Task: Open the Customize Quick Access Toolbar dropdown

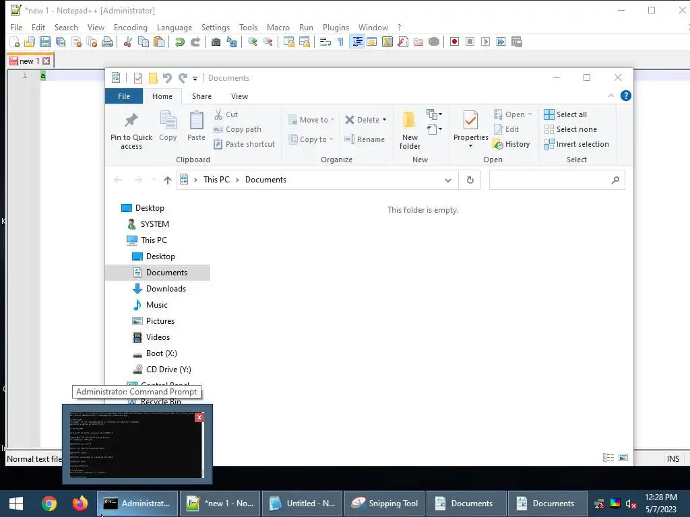Action: pyautogui.click(x=195, y=79)
